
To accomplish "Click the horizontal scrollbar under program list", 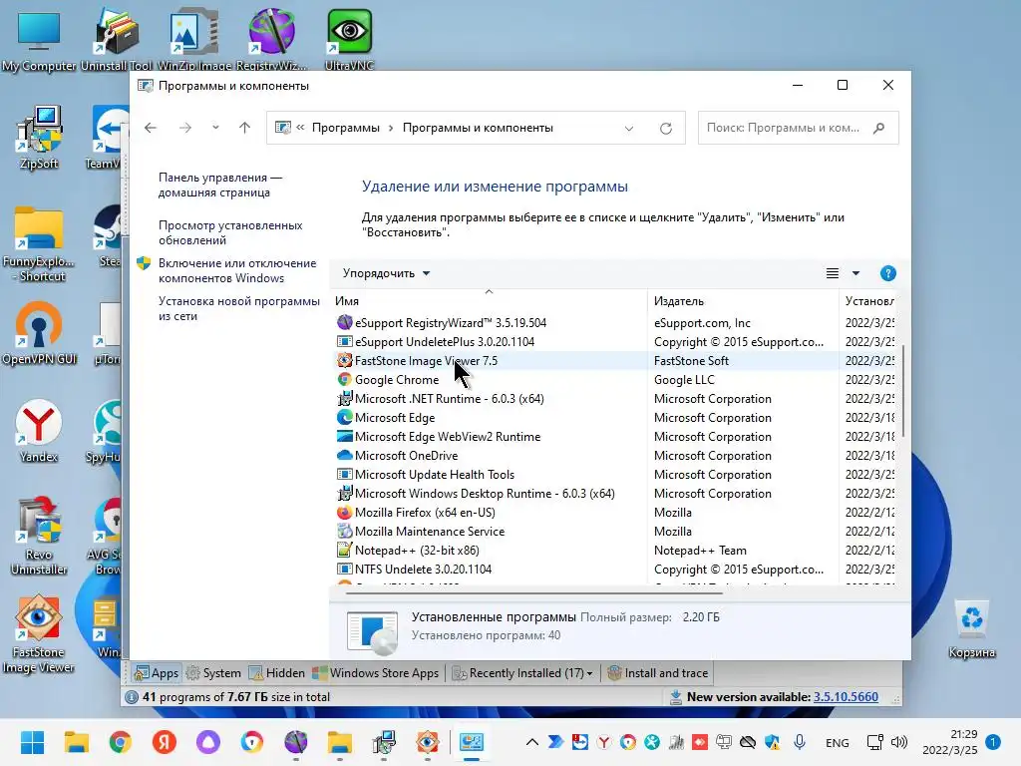I will [x=534, y=593].
